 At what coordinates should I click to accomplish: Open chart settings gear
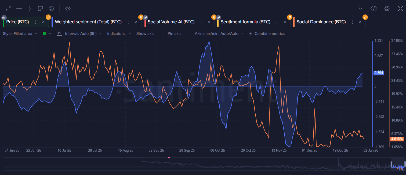click(x=387, y=9)
